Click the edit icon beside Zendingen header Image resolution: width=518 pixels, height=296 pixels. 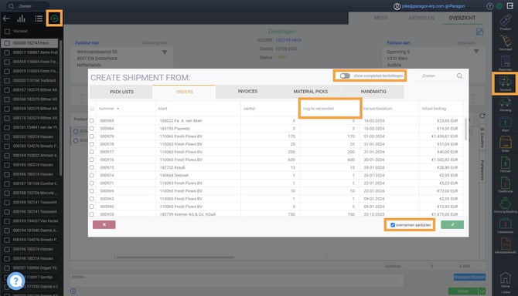click(x=479, y=32)
